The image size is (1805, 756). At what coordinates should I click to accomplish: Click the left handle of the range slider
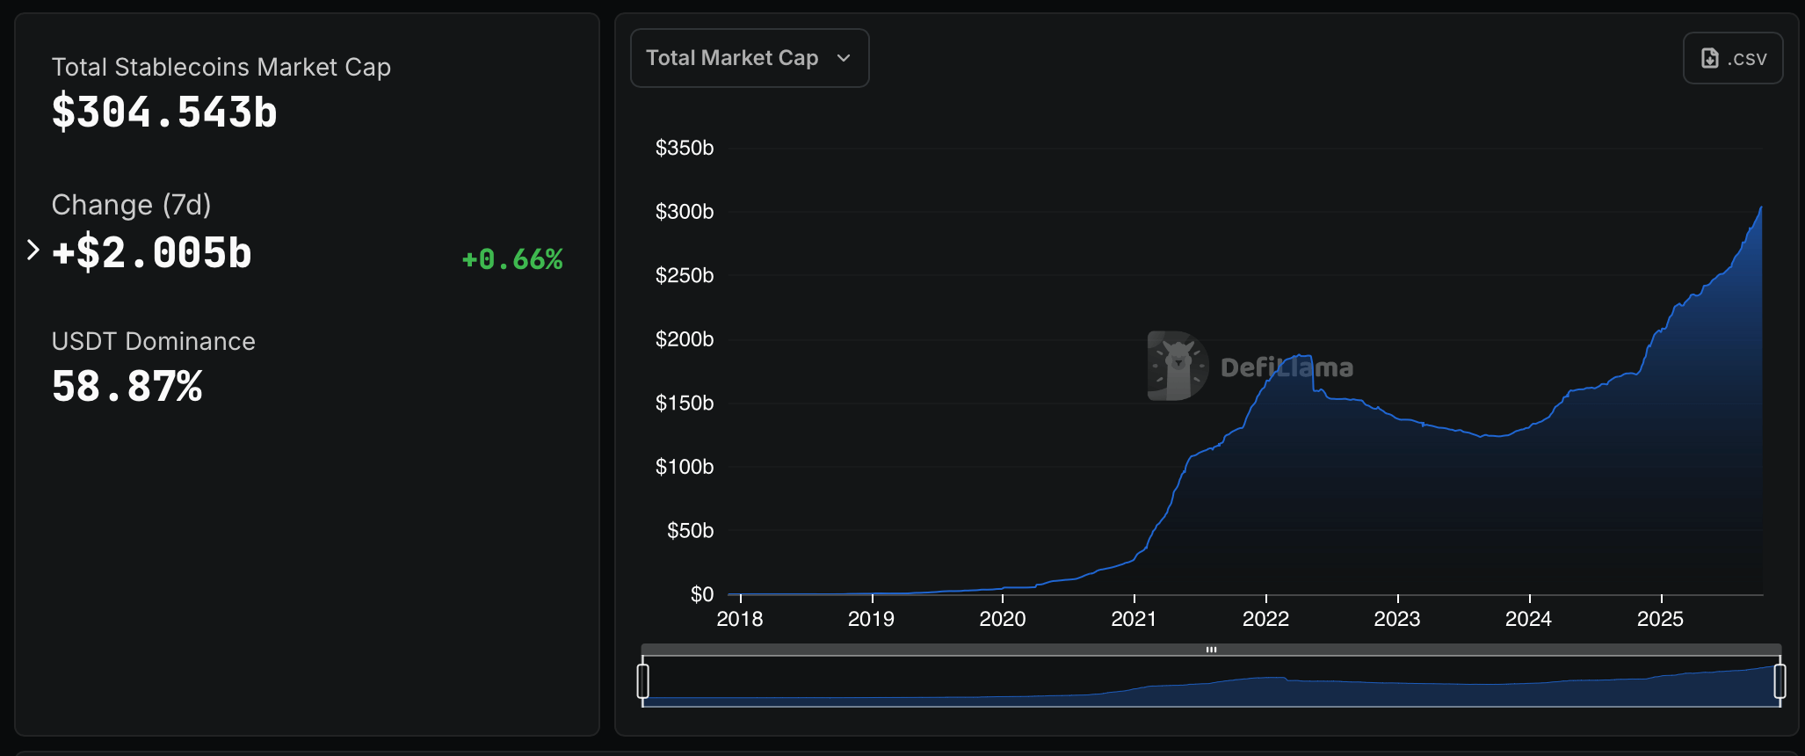(643, 681)
